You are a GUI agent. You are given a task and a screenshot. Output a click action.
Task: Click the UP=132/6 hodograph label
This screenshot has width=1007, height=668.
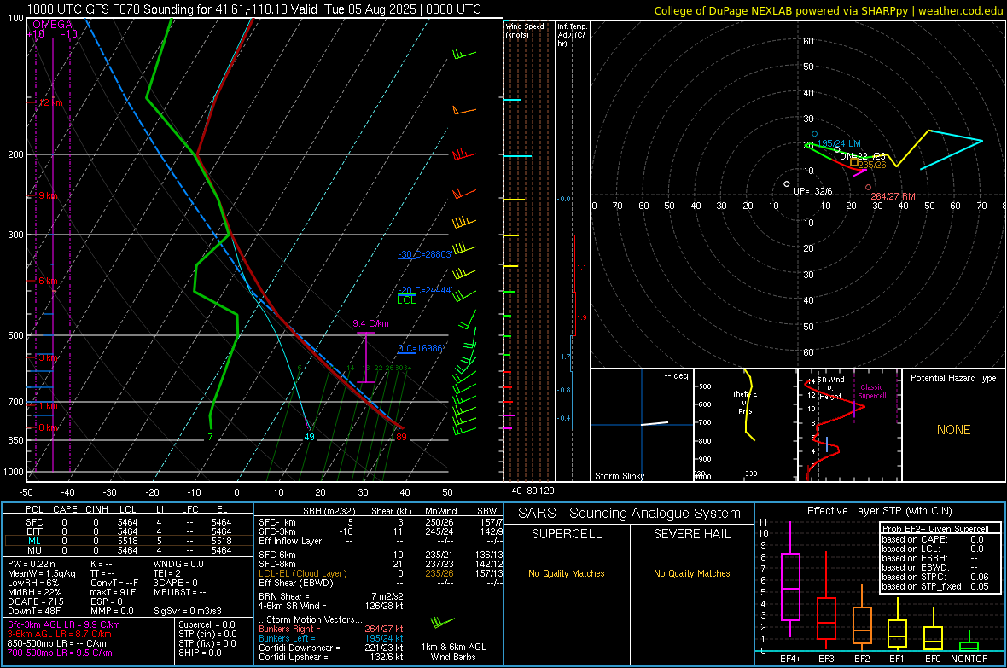(x=812, y=191)
